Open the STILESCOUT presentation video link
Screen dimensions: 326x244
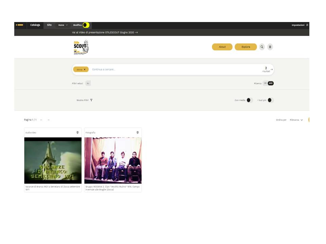click(105, 33)
